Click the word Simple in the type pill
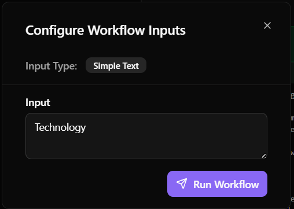Image resolution: width=294 pixels, height=209 pixels. pos(106,66)
